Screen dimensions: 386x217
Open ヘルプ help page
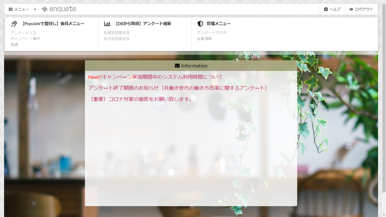pos(332,9)
